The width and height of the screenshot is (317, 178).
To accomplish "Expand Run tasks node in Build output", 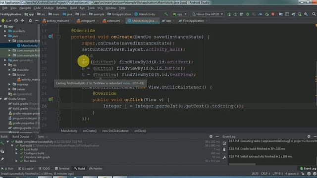I will pos(16,161).
